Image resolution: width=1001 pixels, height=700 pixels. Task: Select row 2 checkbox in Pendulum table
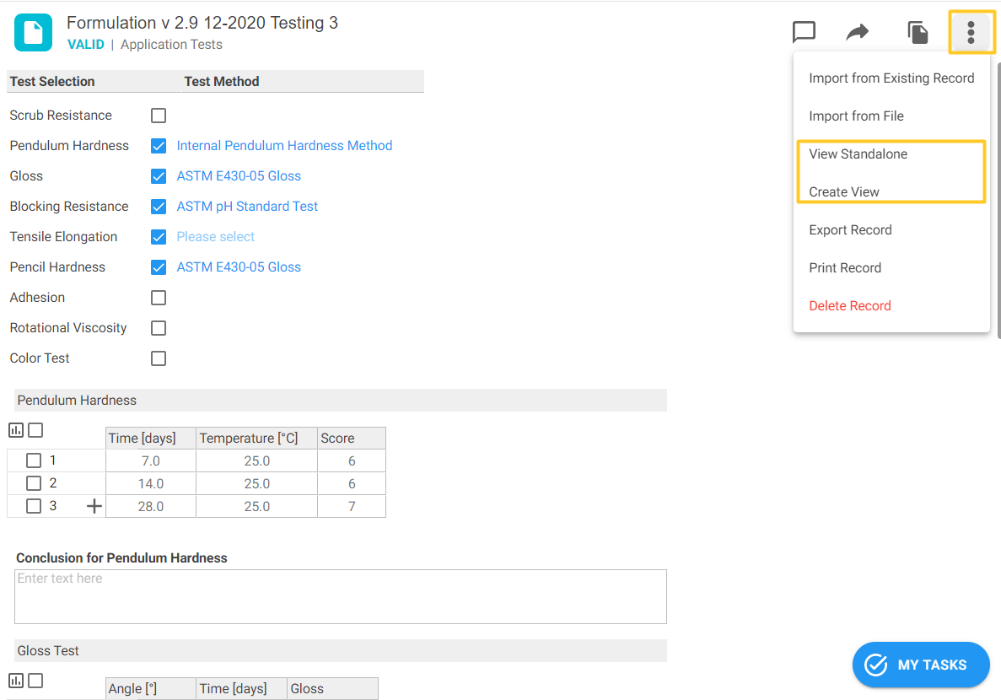coord(34,483)
